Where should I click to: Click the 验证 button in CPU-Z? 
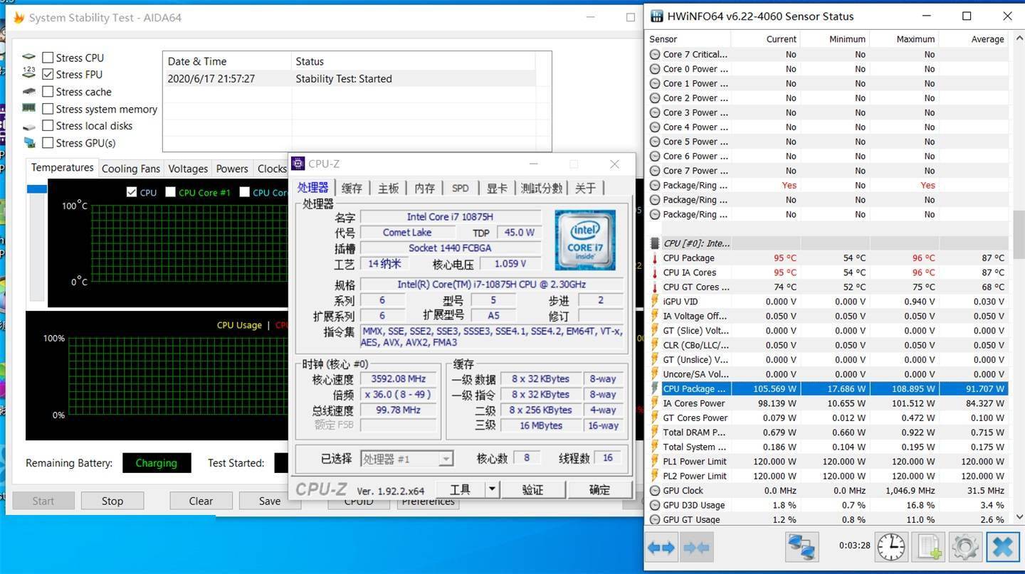[x=533, y=489]
